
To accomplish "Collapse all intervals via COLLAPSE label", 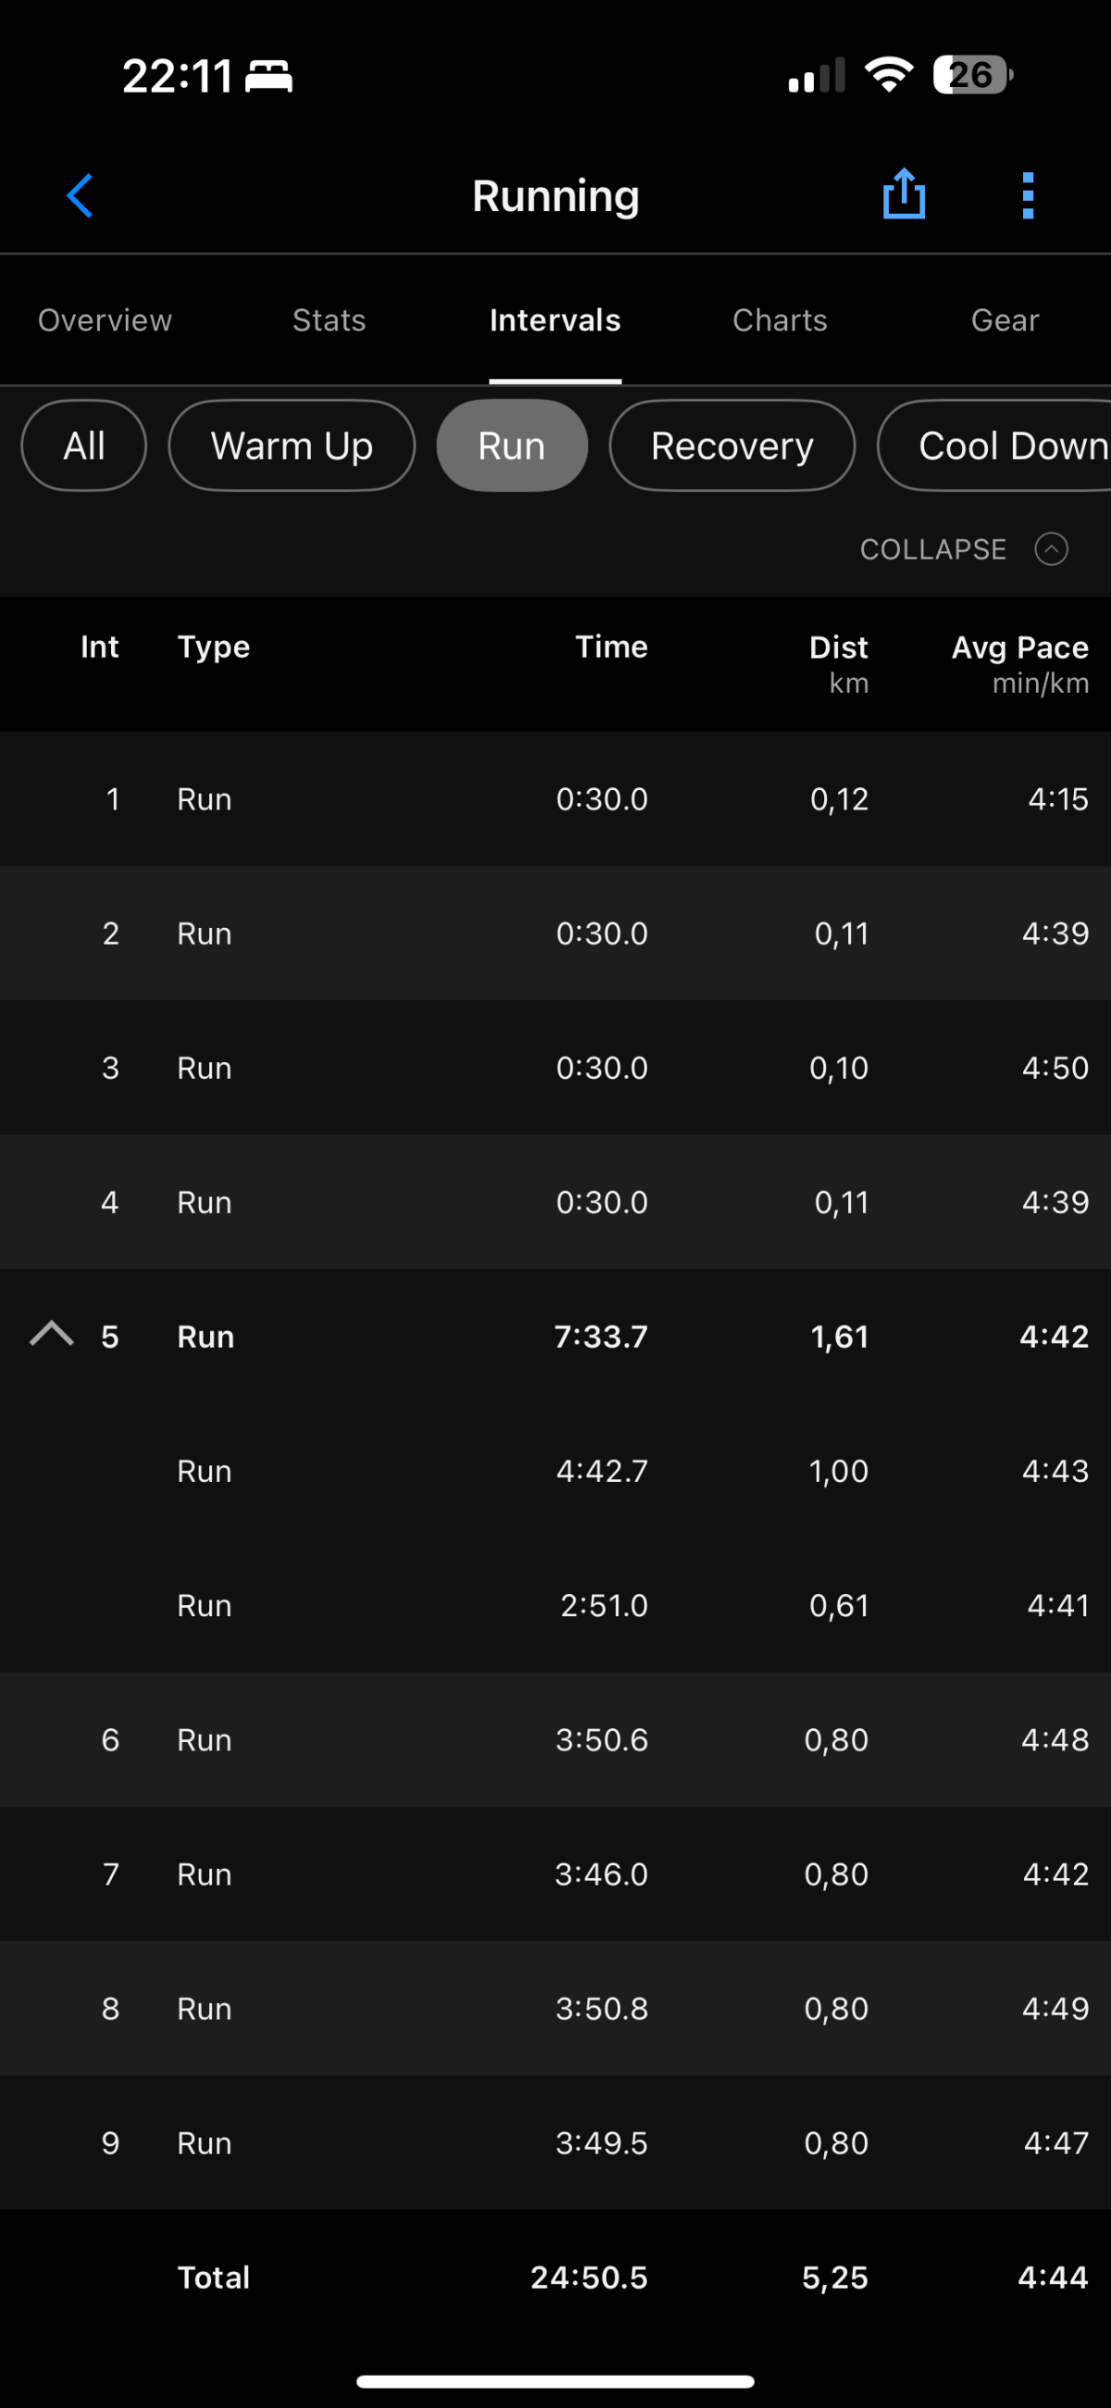I will 932,548.
